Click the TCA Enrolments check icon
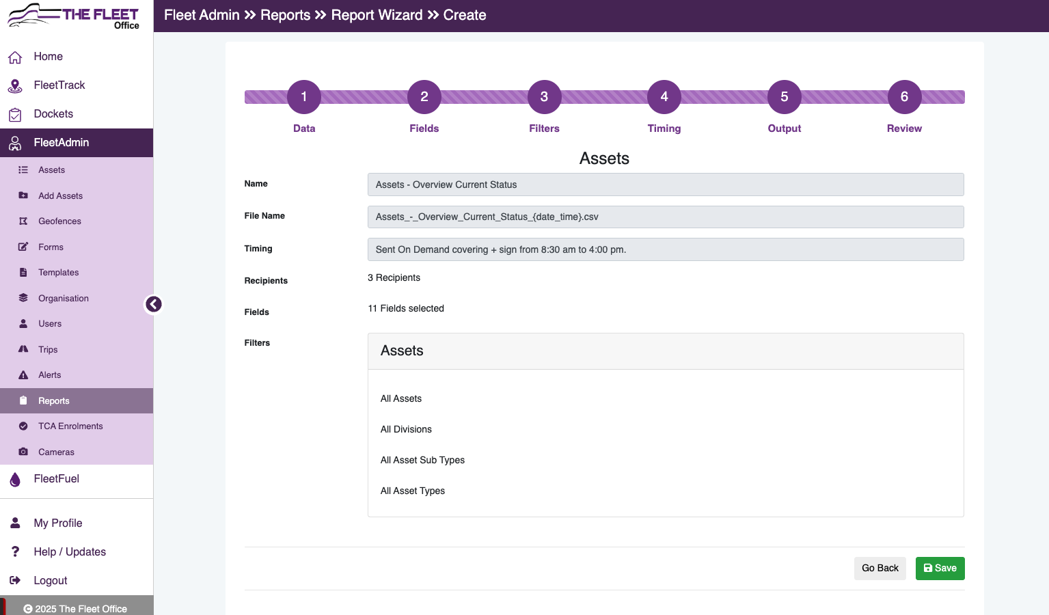This screenshot has height=615, width=1049. 23,426
